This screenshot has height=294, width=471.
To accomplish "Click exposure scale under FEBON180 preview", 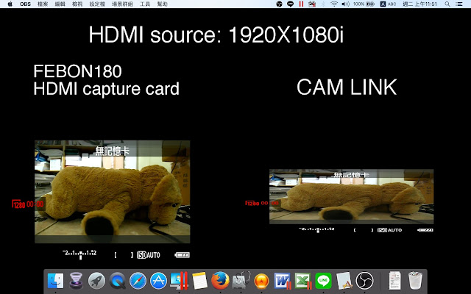I will [x=79, y=254].
